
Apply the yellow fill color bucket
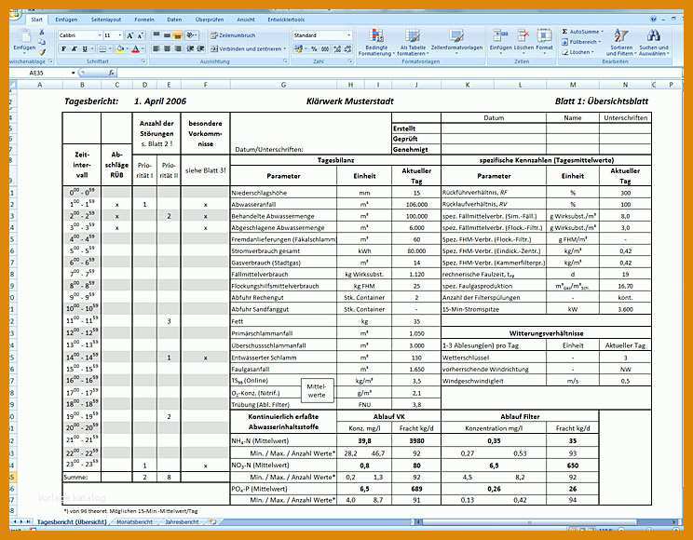(120, 48)
